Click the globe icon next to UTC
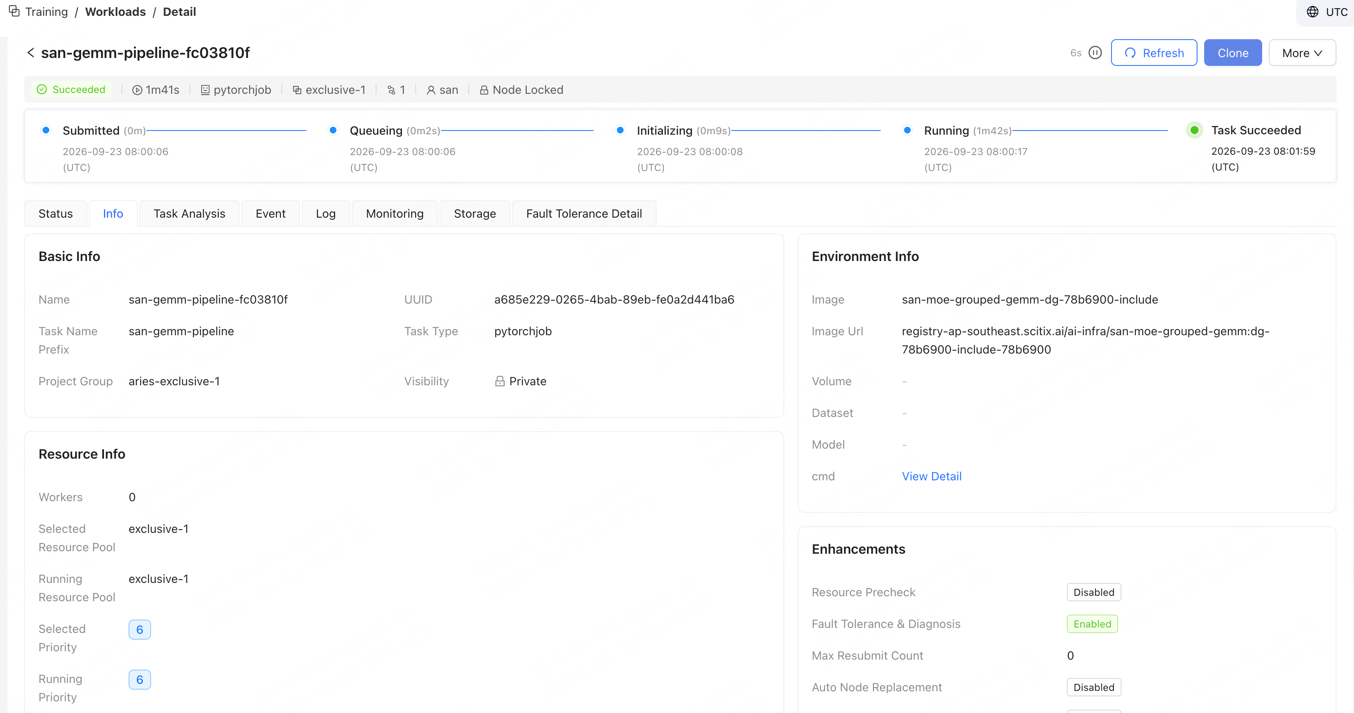Screen dimensions: 1354x713 coord(1313,12)
